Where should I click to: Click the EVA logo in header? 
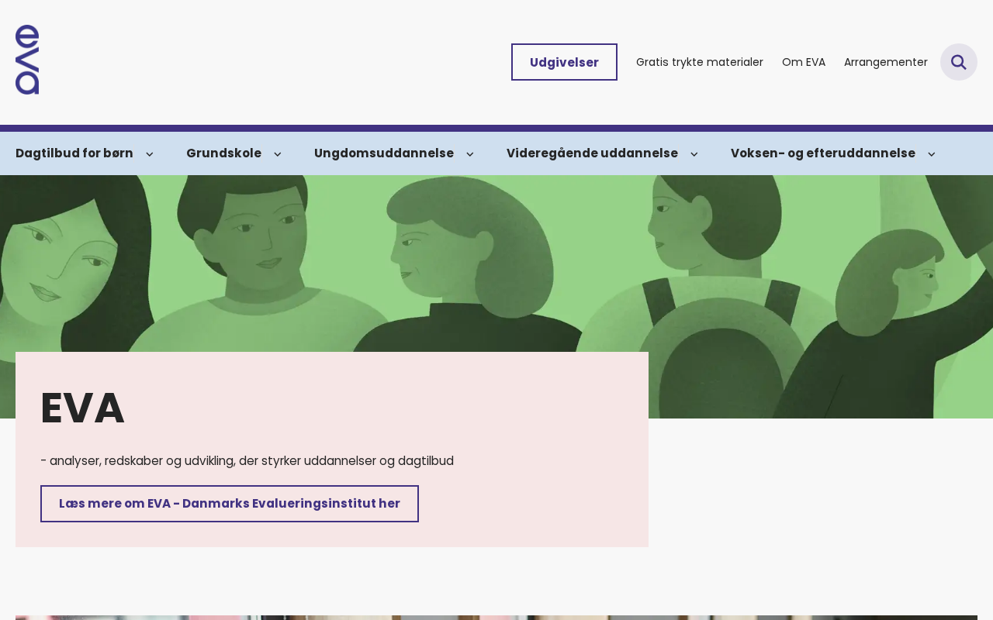27,60
